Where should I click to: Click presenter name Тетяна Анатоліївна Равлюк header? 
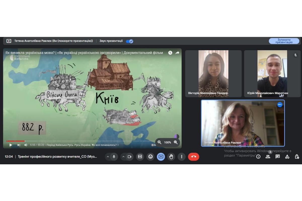click(x=54, y=41)
